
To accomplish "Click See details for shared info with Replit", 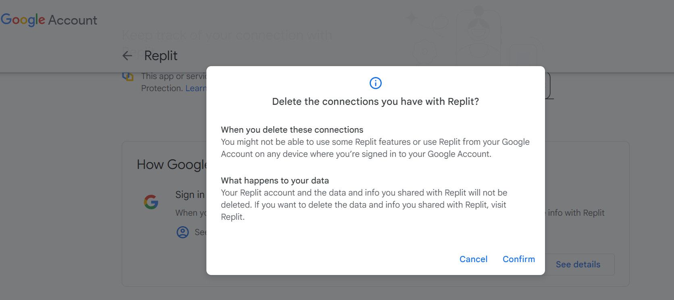I will 578,264.
